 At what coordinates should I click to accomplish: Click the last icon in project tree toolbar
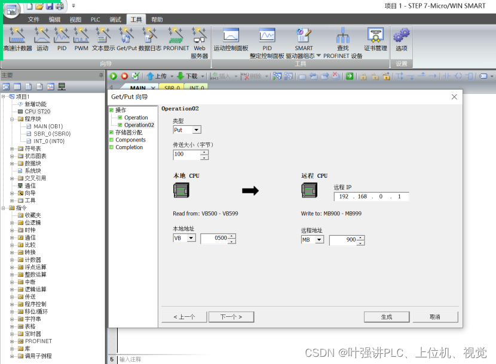tap(62, 87)
